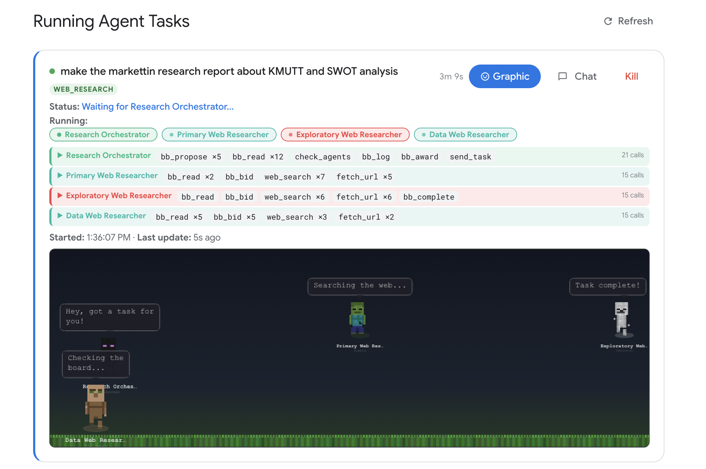Click the green status dot by task title
The width and height of the screenshot is (706, 469).
[x=52, y=71]
